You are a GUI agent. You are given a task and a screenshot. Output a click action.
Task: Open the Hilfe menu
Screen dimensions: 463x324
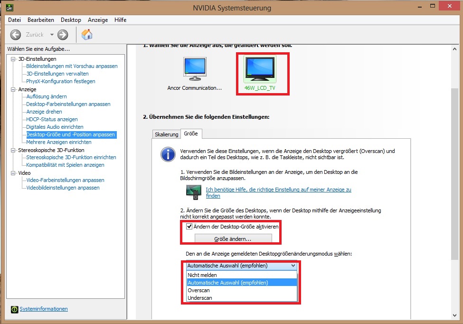pos(121,20)
